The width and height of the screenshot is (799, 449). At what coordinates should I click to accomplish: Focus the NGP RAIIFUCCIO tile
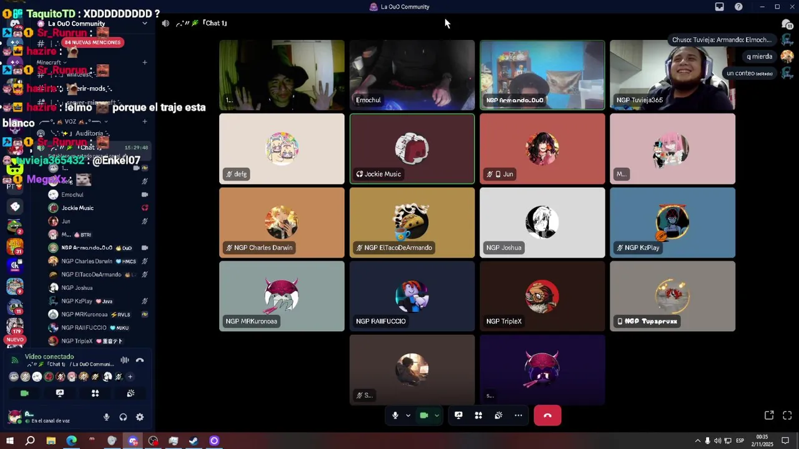pos(412,296)
